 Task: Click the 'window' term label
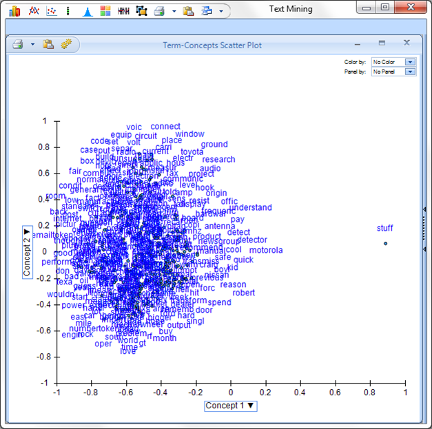[x=190, y=134]
